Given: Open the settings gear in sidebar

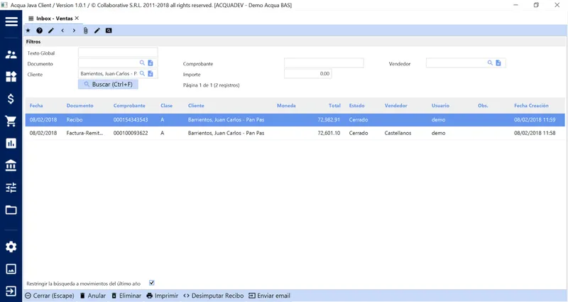Looking at the screenshot, I should click(x=11, y=247).
